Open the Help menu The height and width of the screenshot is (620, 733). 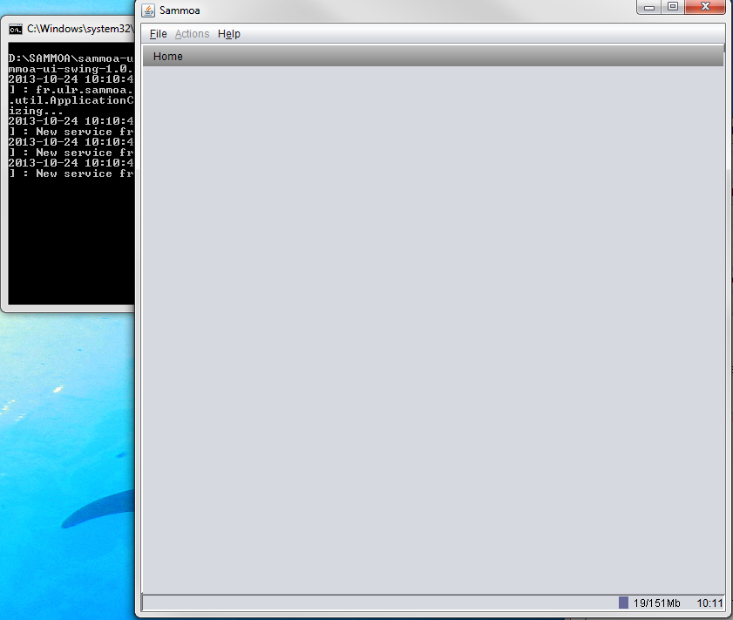point(229,34)
